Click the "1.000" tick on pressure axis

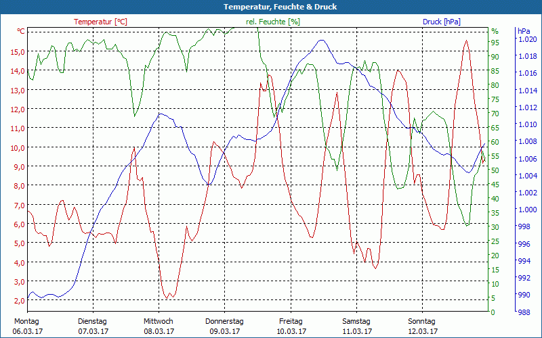526,210
